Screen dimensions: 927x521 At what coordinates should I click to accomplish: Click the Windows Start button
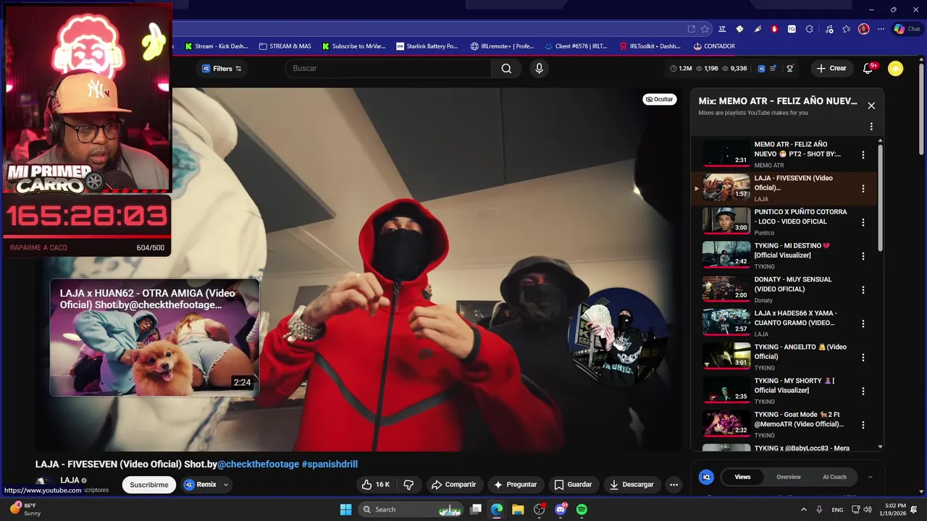[x=345, y=509]
